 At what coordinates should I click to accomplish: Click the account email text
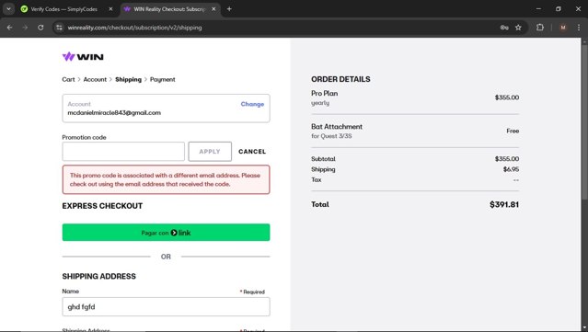tap(114, 113)
